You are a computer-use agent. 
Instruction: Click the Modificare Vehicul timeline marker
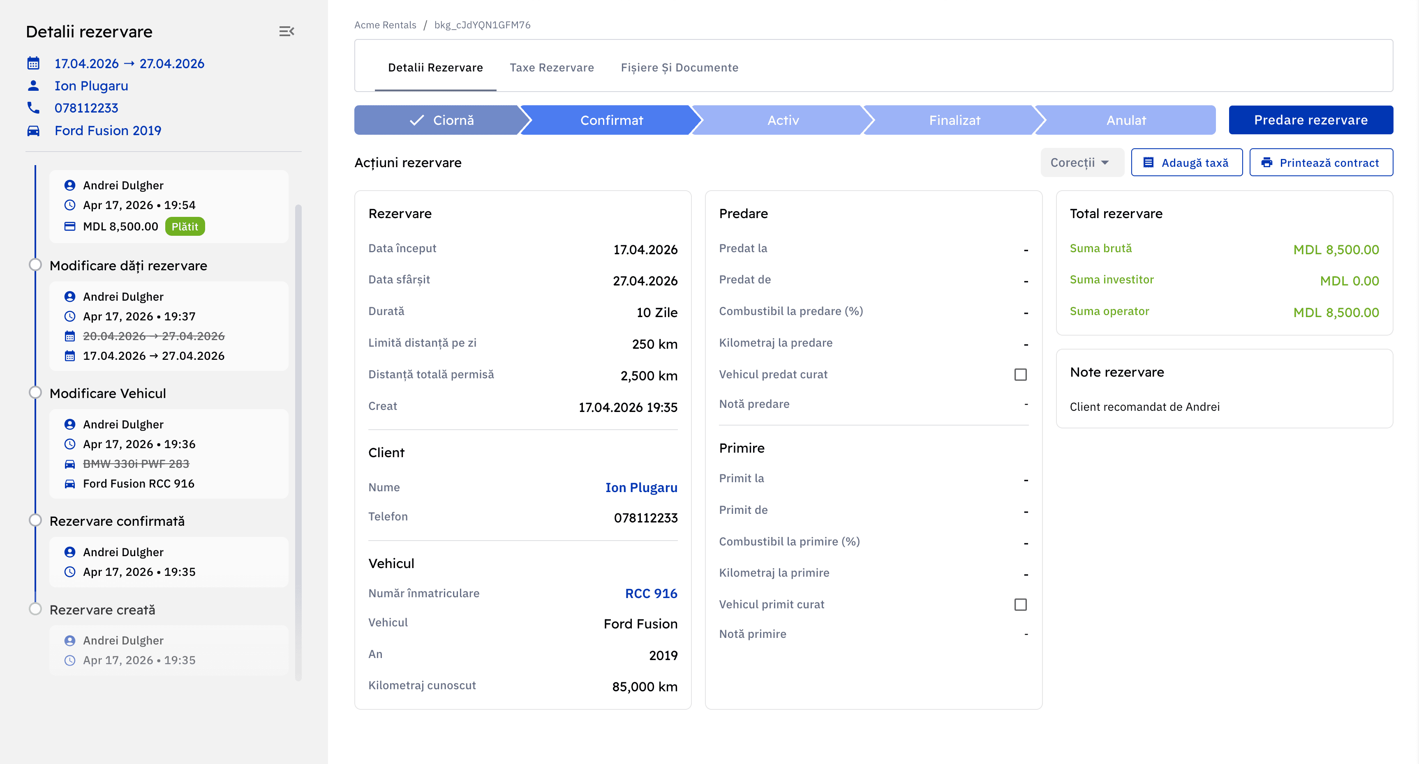35,393
